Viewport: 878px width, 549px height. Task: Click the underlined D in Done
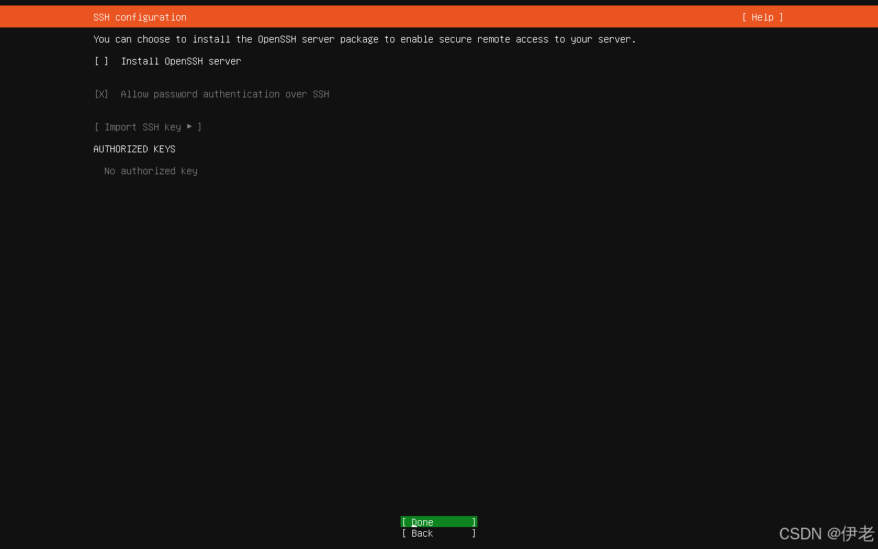pyautogui.click(x=414, y=522)
